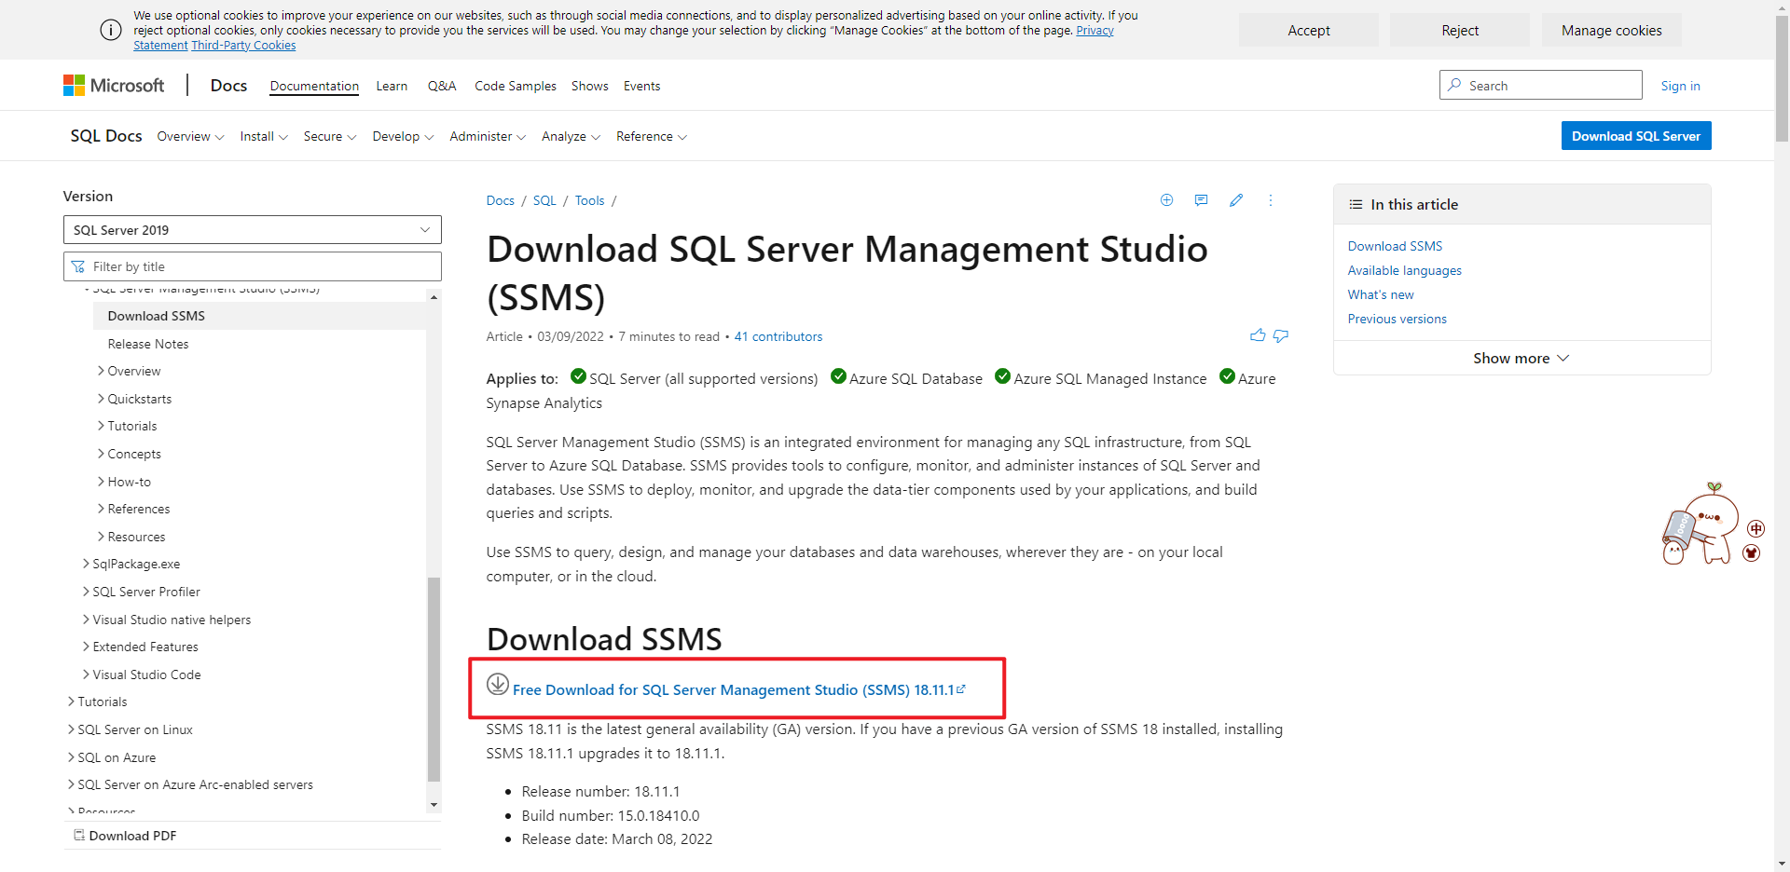Jump to Available languages section

pyautogui.click(x=1404, y=270)
